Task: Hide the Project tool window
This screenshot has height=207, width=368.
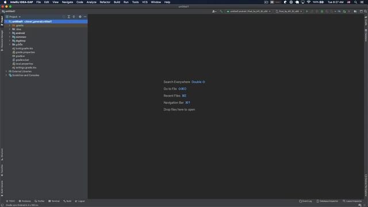Action: pyautogui.click(x=85, y=17)
